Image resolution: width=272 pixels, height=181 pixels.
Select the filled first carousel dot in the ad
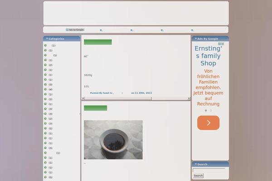click(x=206, y=110)
